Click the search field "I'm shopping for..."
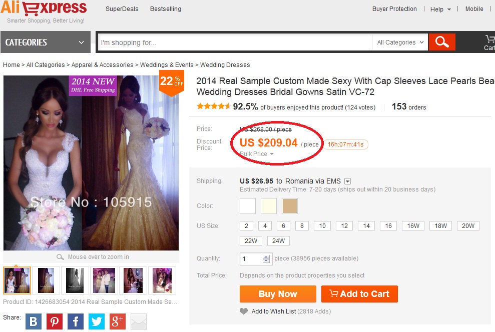The image size is (495, 332). click(x=235, y=42)
